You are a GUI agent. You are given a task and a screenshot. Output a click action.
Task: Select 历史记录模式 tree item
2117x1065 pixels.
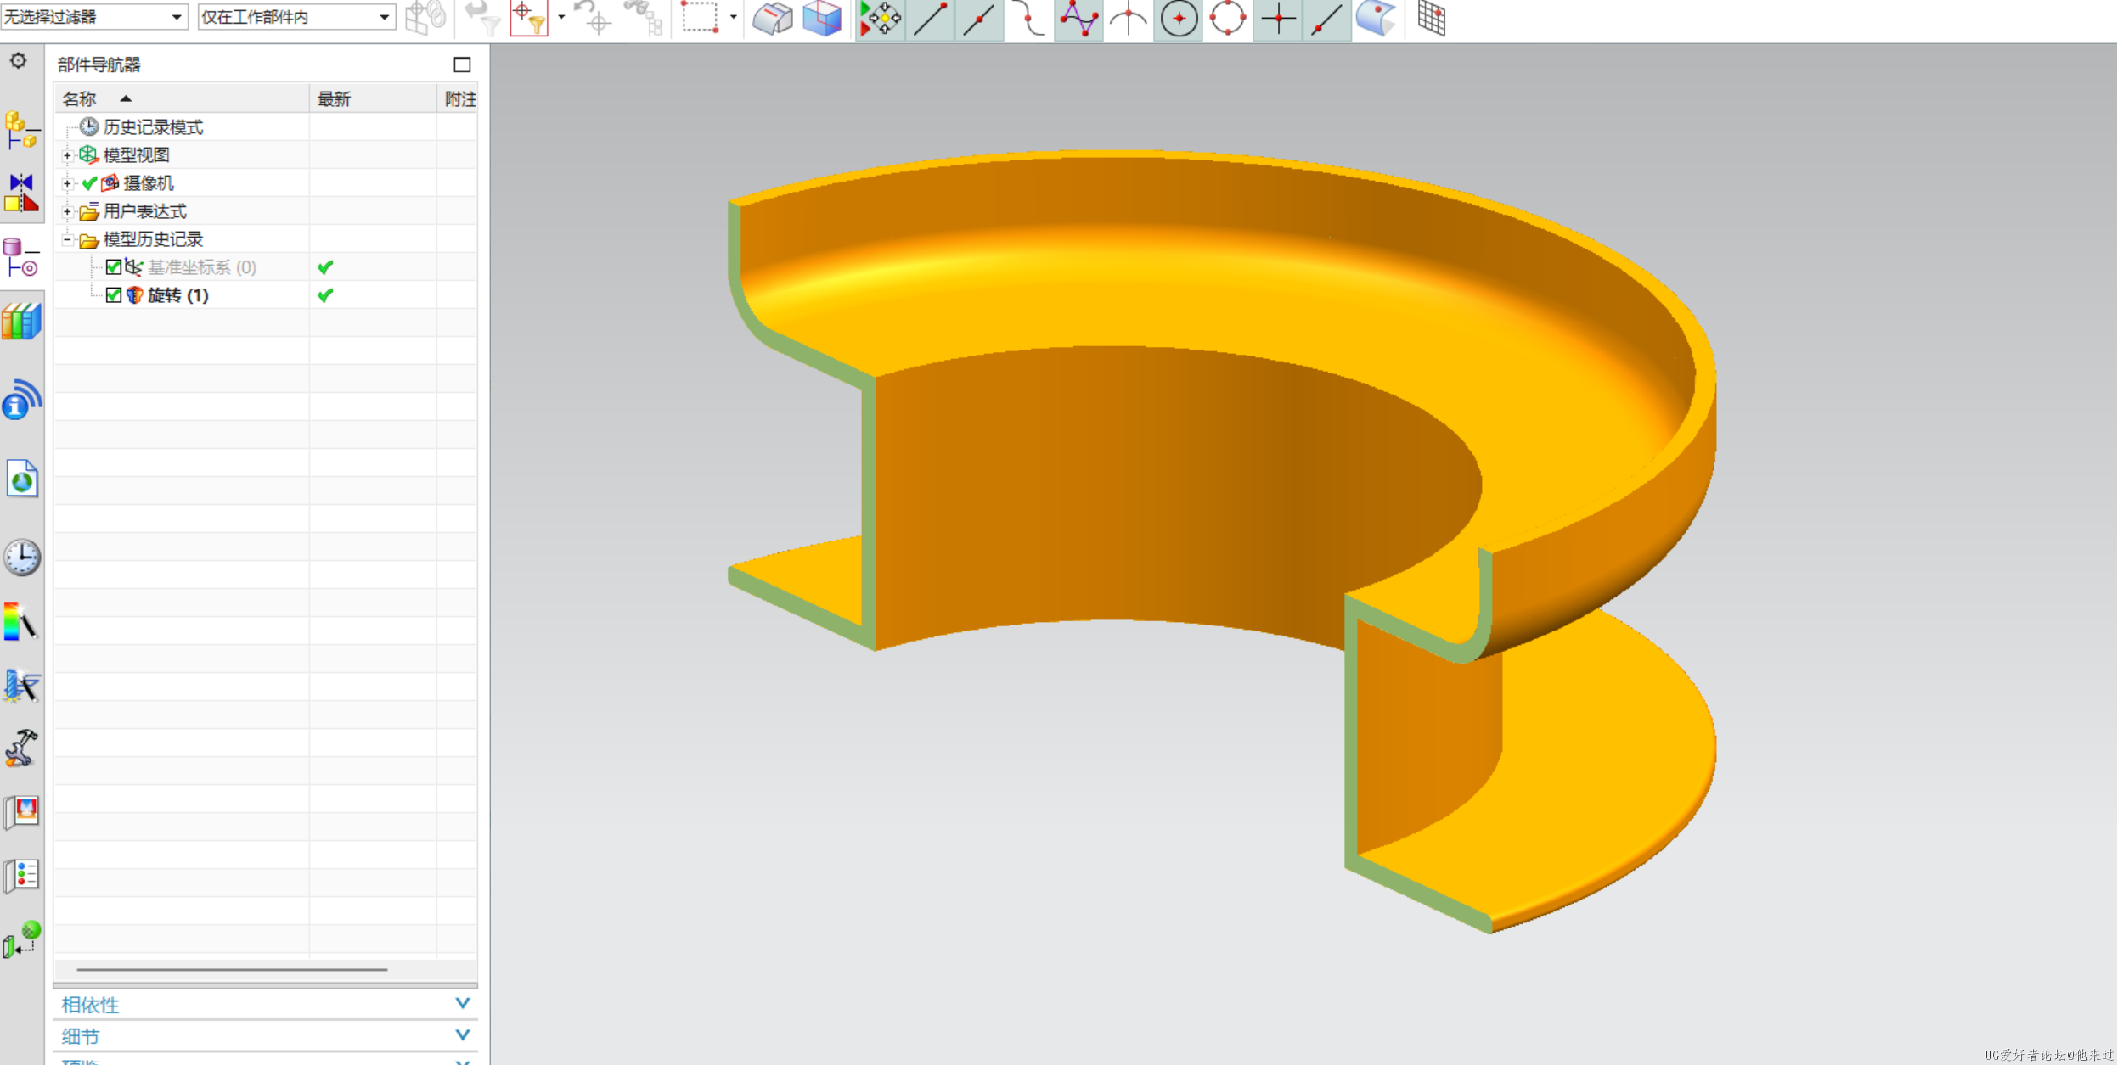coord(153,127)
